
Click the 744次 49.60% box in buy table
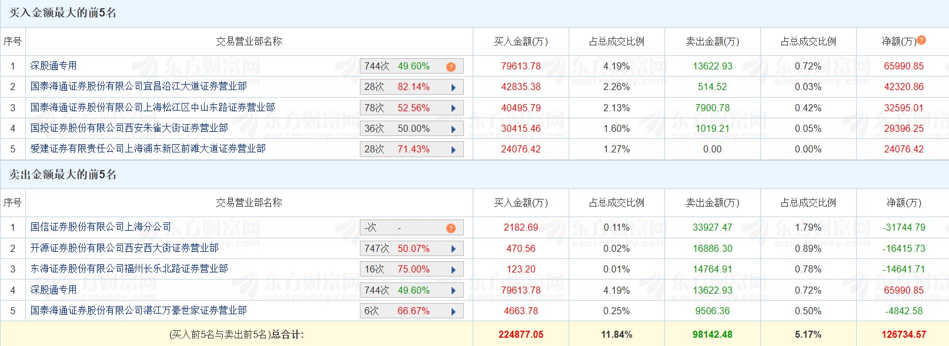pyautogui.click(x=412, y=66)
